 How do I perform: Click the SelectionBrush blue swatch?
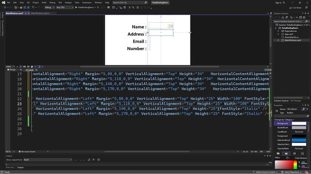click(x=299, y=140)
